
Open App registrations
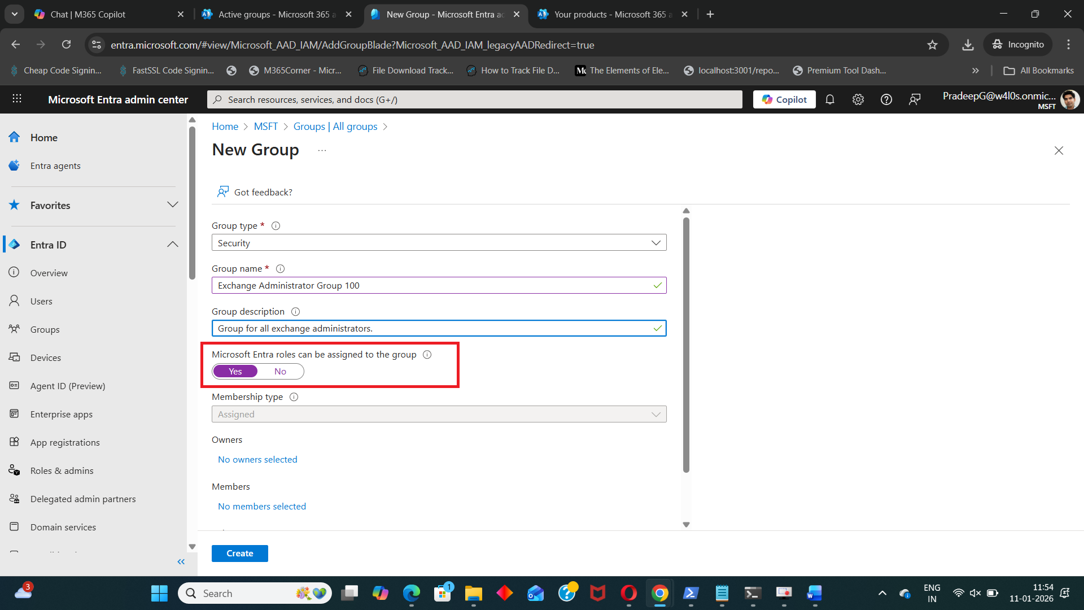[x=65, y=442]
